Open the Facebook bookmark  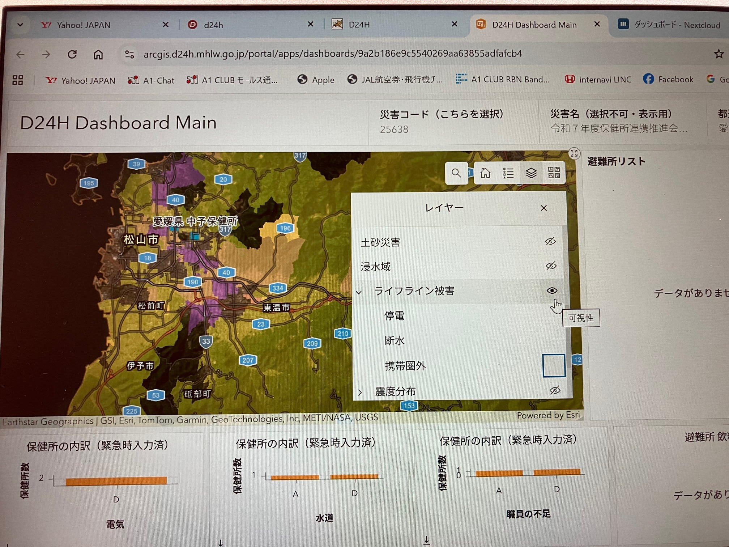pyautogui.click(x=668, y=79)
